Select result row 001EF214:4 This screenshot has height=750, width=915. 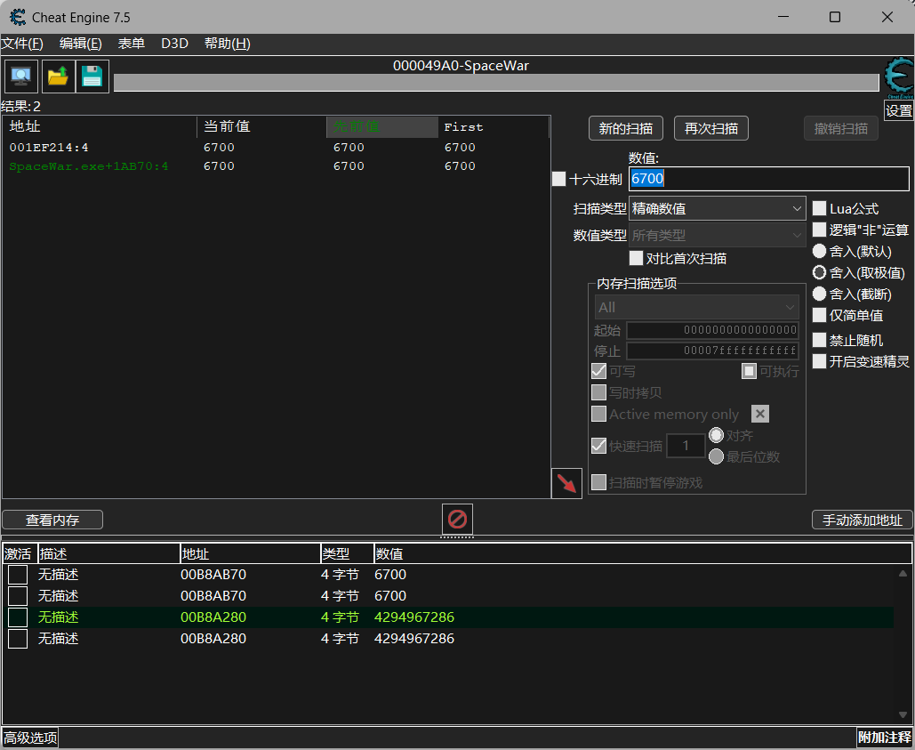pos(276,147)
